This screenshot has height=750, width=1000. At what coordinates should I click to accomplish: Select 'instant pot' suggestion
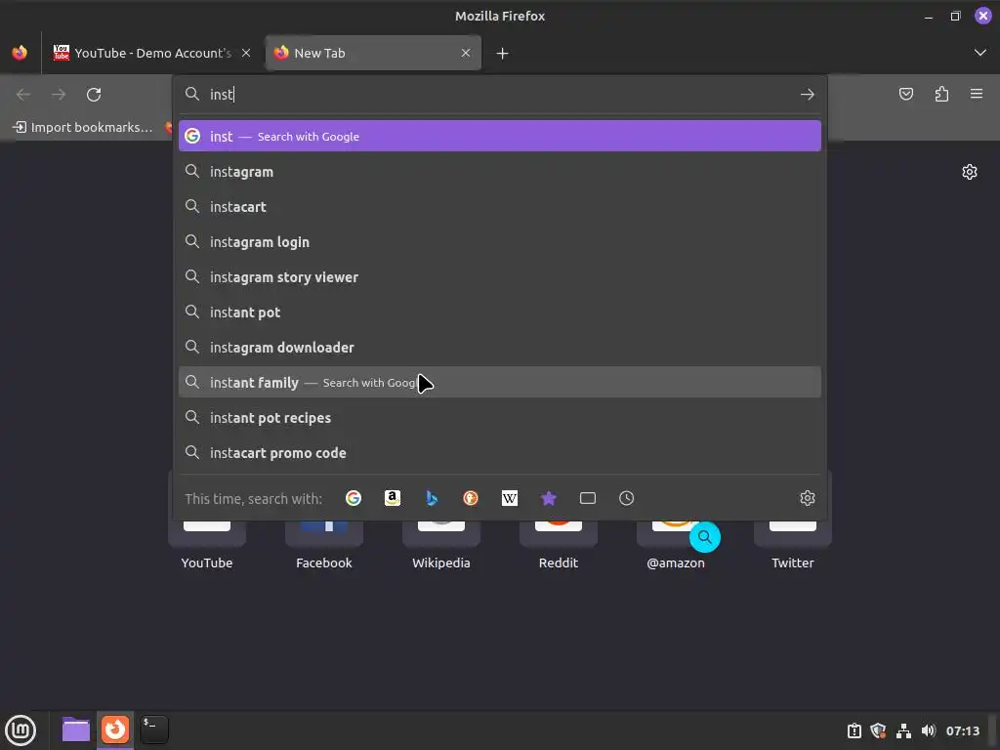pos(500,312)
